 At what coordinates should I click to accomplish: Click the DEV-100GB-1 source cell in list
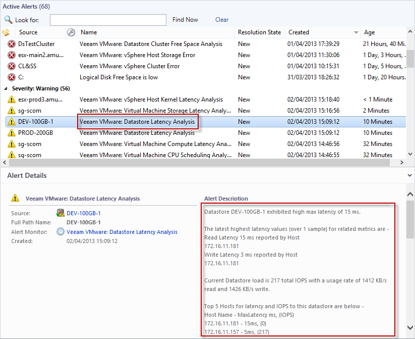(36, 122)
